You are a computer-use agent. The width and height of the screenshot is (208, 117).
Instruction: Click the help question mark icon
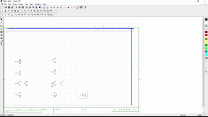pos(85,7)
